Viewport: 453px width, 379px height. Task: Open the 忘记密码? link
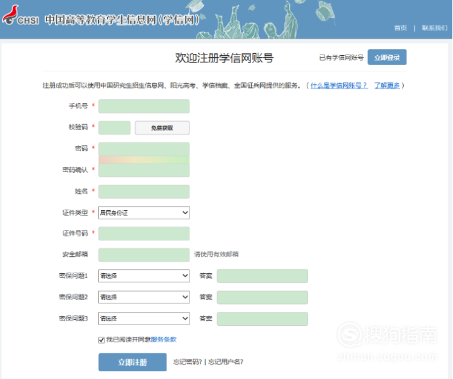pos(187,362)
